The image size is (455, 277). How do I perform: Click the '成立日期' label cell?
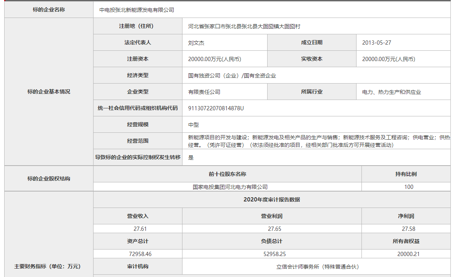pos(311,43)
